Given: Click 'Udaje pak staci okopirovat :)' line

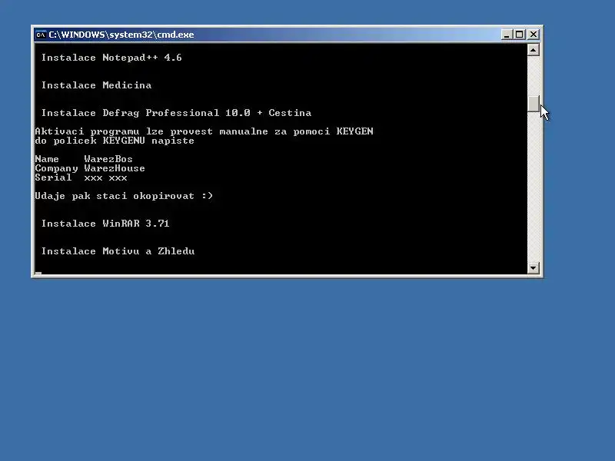Looking at the screenshot, I should (x=124, y=196).
